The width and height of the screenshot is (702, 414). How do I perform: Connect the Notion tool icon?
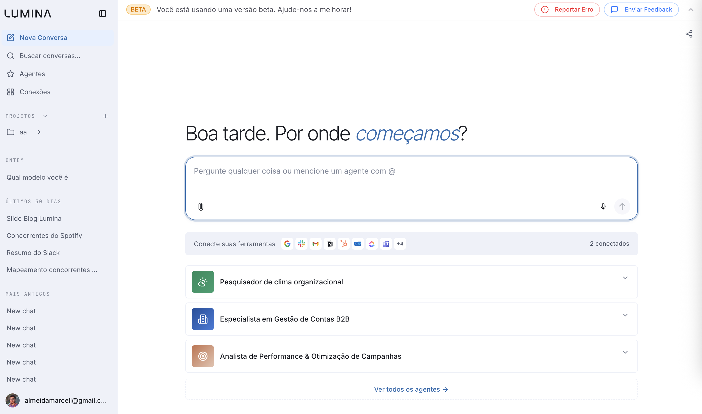click(330, 243)
